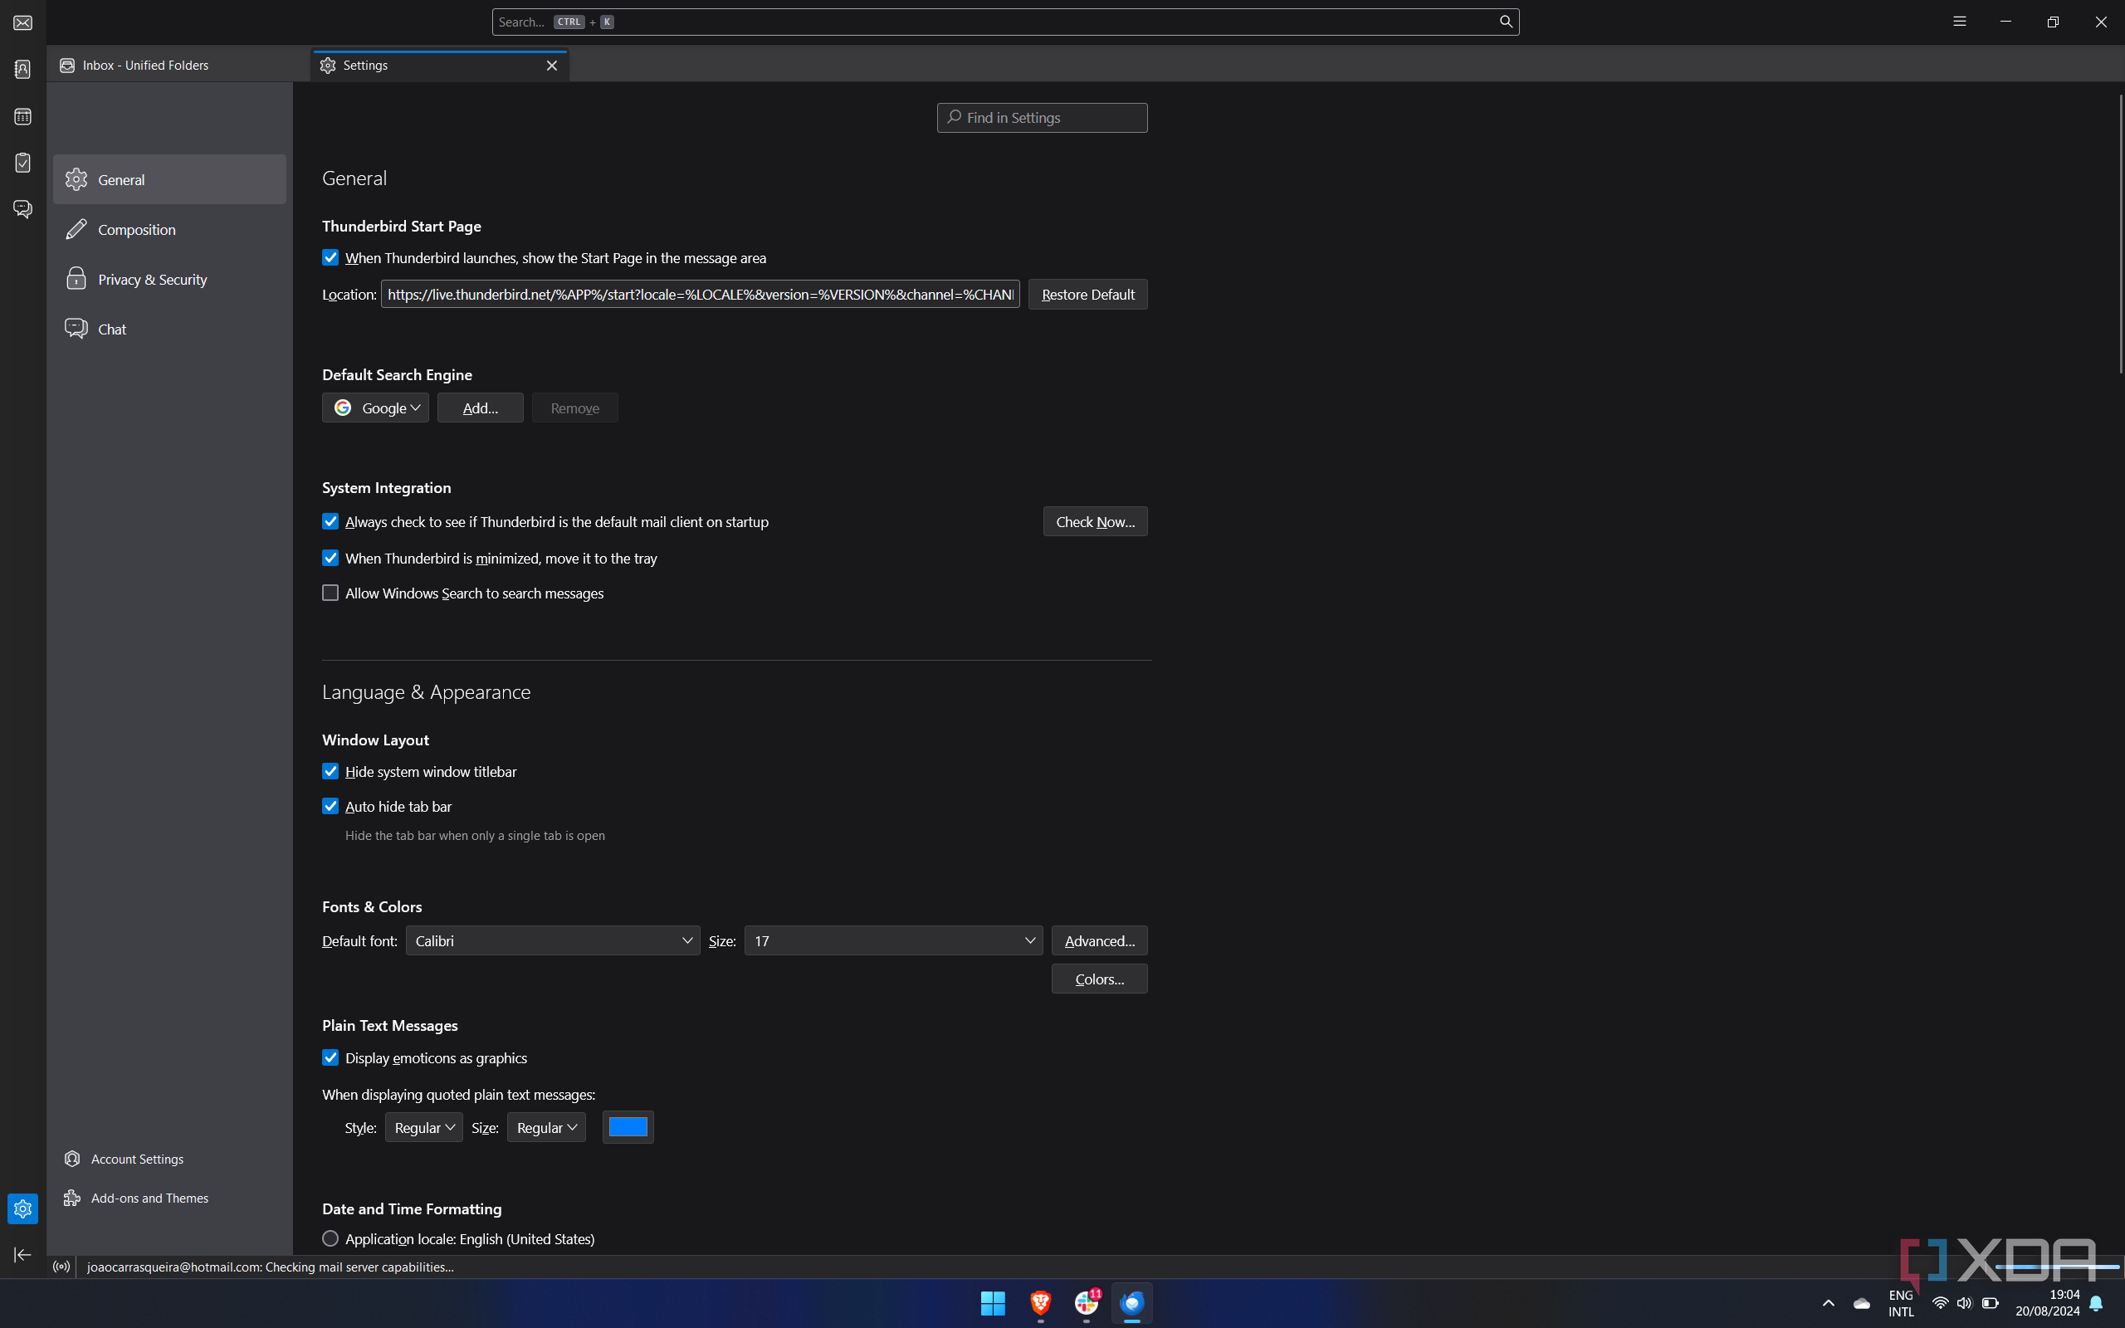Click the Settings gear in spaces toolbar
The height and width of the screenshot is (1328, 2125).
click(x=23, y=1208)
